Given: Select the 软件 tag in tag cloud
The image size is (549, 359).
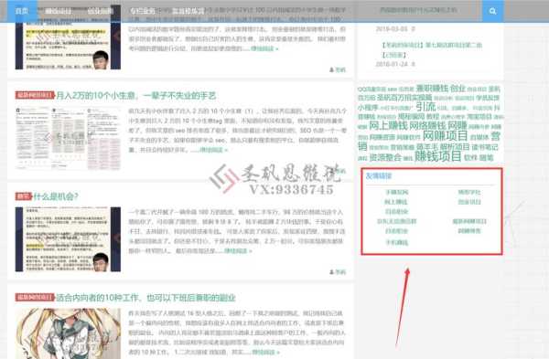Looking at the screenshot, I should 470,158.
